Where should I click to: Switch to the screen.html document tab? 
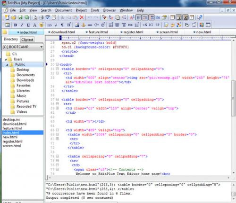point(167,32)
